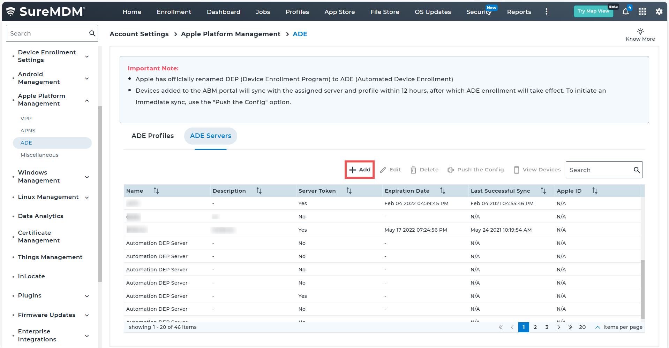The height and width of the screenshot is (348, 669).
Task: Expand the Windows Management section
Action: (x=87, y=177)
